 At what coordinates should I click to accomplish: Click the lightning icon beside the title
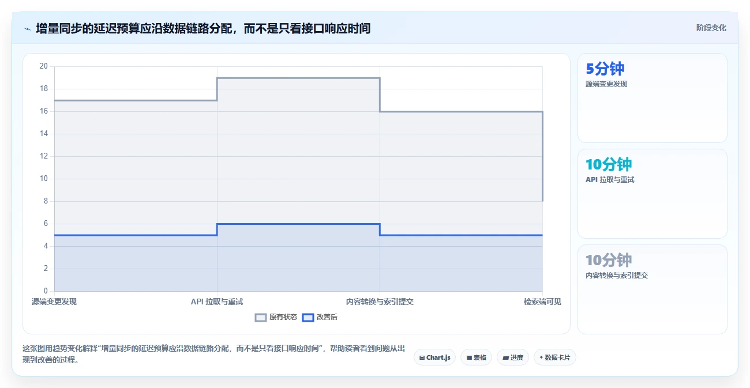click(x=27, y=28)
